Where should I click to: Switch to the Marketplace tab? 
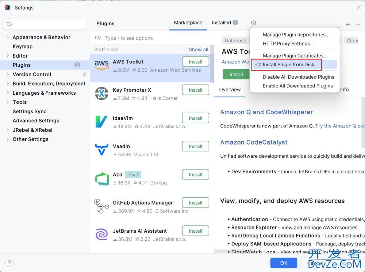(188, 23)
